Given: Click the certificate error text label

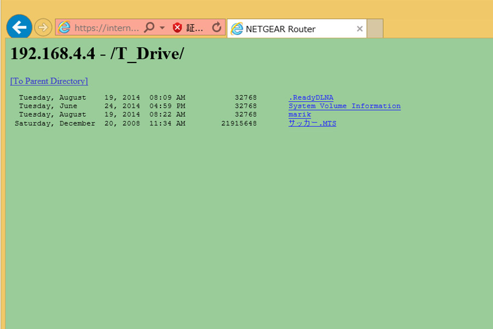Looking at the screenshot, I should click(x=194, y=28).
